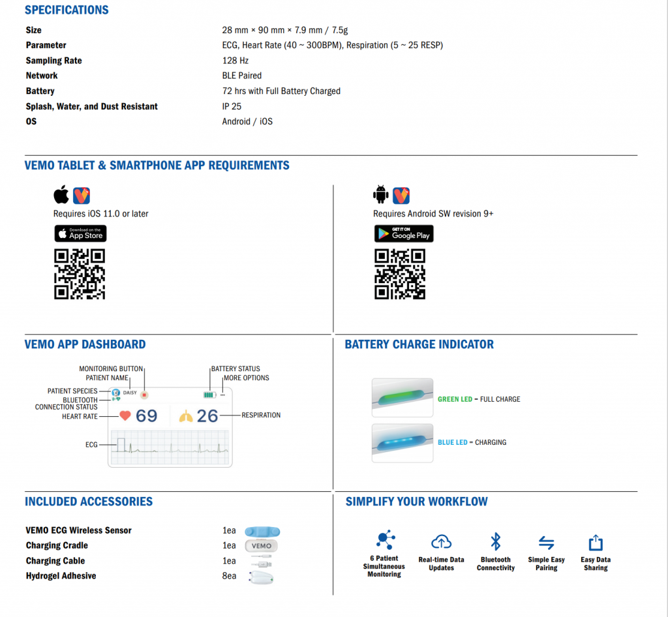The width and height of the screenshot is (668, 617).
Task: Open the Get it on Google Play badge
Action: [404, 233]
